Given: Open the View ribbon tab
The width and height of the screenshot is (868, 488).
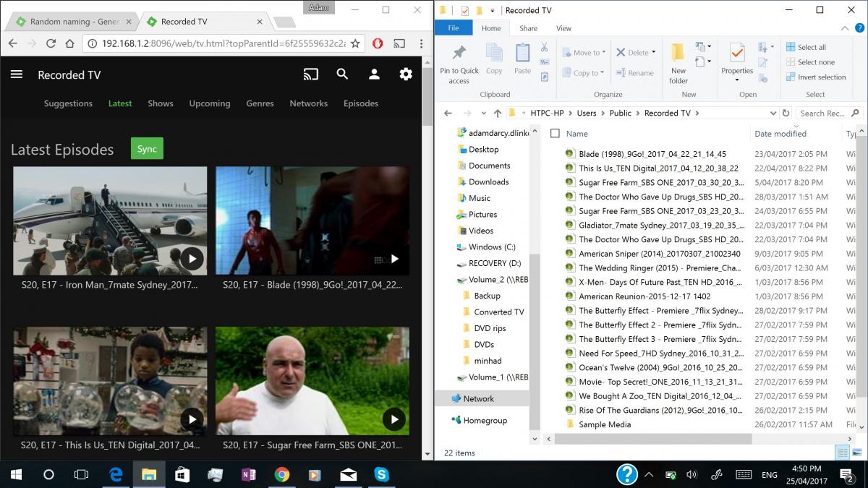Looking at the screenshot, I should (x=563, y=28).
